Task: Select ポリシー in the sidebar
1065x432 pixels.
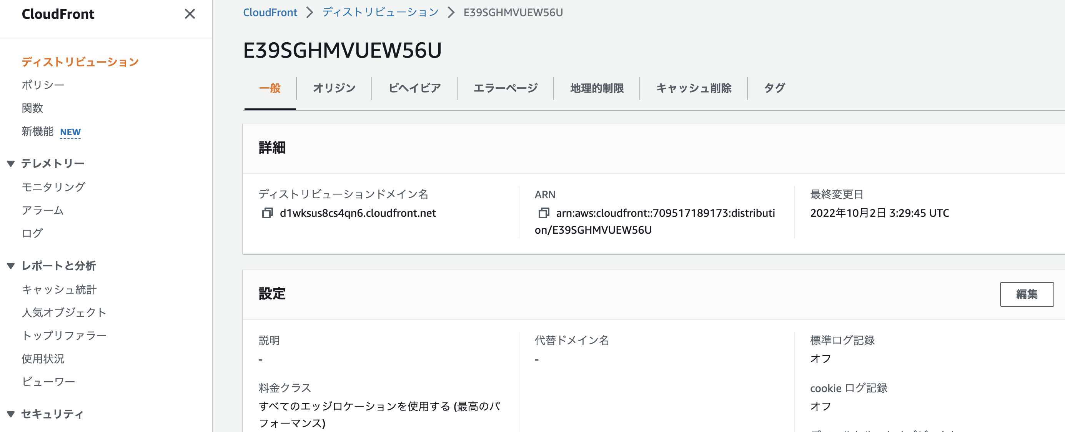Action: pyautogui.click(x=43, y=84)
